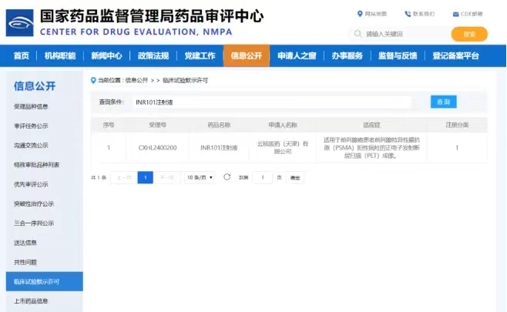
Task: Open the 申请人之窗 navigation item
Action: point(297,55)
